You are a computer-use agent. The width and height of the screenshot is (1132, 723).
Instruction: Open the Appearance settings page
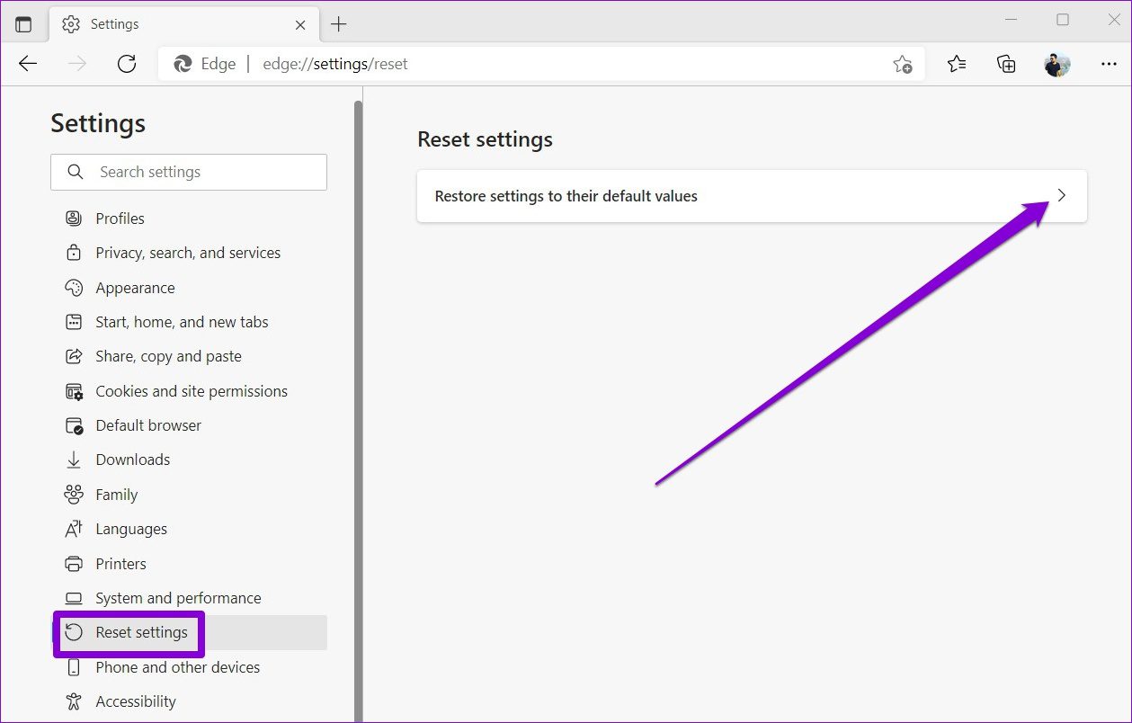click(x=135, y=288)
